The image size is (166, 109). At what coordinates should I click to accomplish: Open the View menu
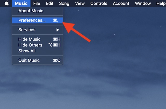(80, 3)
